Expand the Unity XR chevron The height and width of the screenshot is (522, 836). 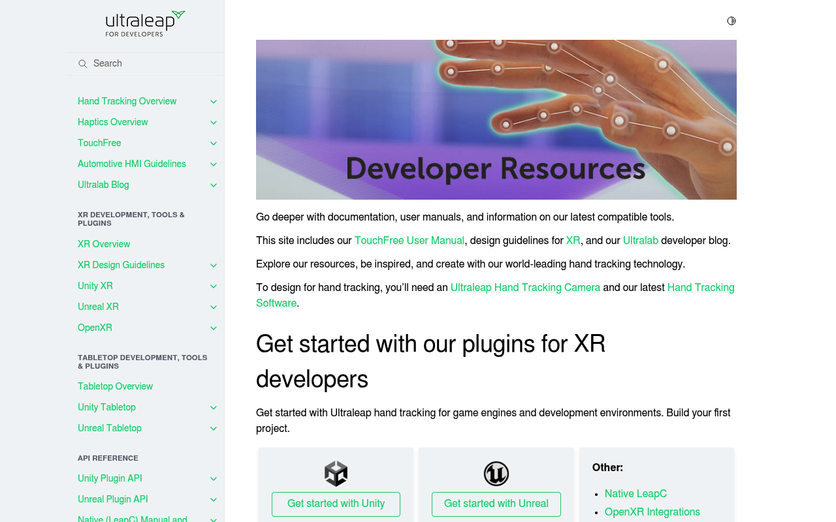click(x=214, y=286)
